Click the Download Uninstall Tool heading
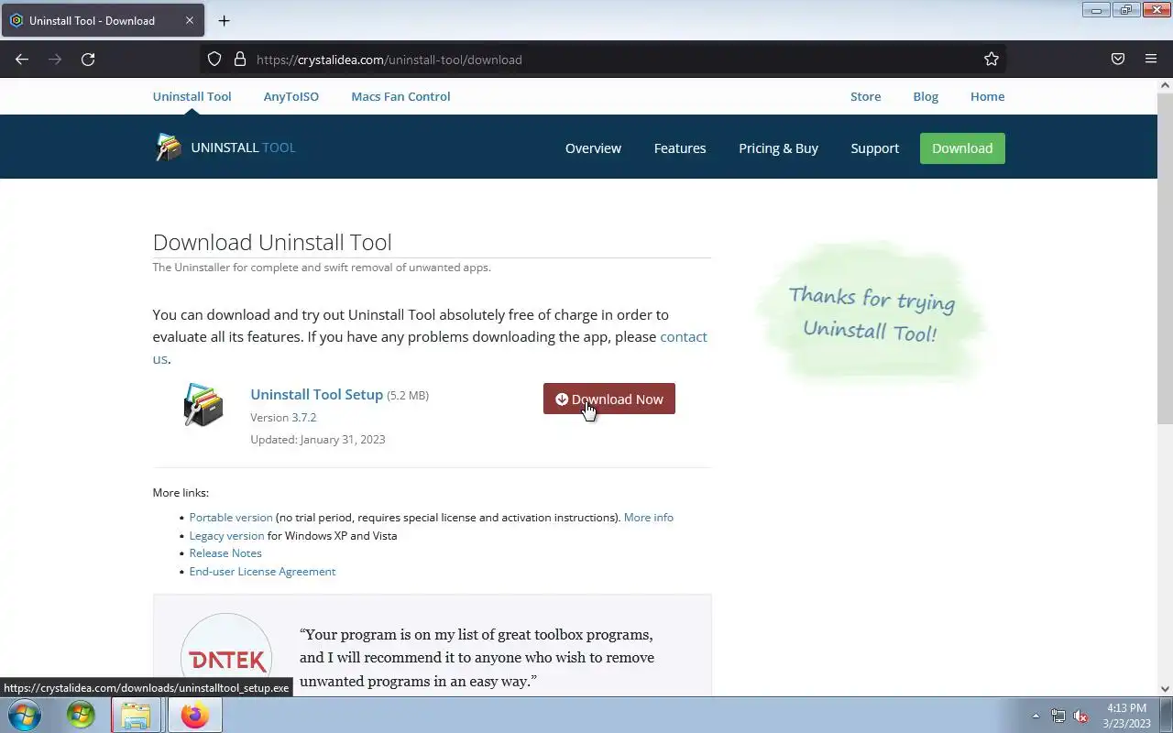The width and height of the screenshot is (1173, 733). (272, 242)
